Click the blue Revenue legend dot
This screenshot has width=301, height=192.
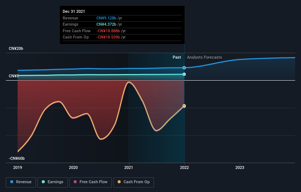pos(12,182)
